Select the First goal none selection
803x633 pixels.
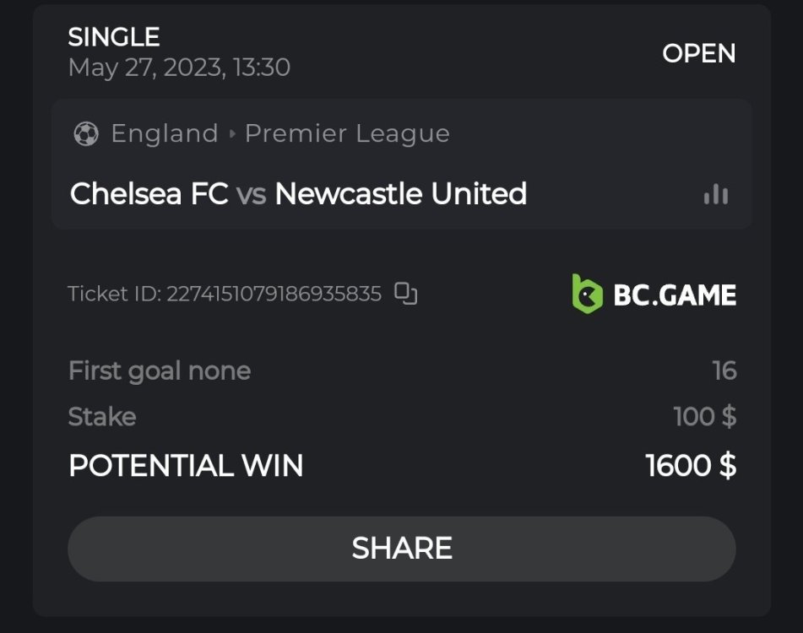pyautogui.click(x=160, y=371)
